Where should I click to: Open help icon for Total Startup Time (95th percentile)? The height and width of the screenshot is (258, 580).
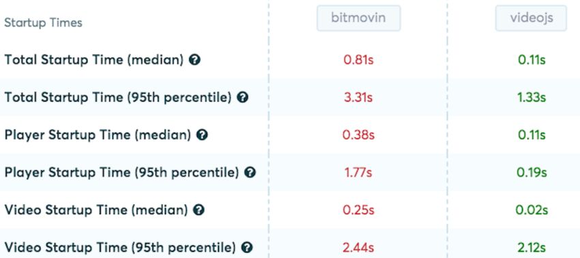[242, 98]
